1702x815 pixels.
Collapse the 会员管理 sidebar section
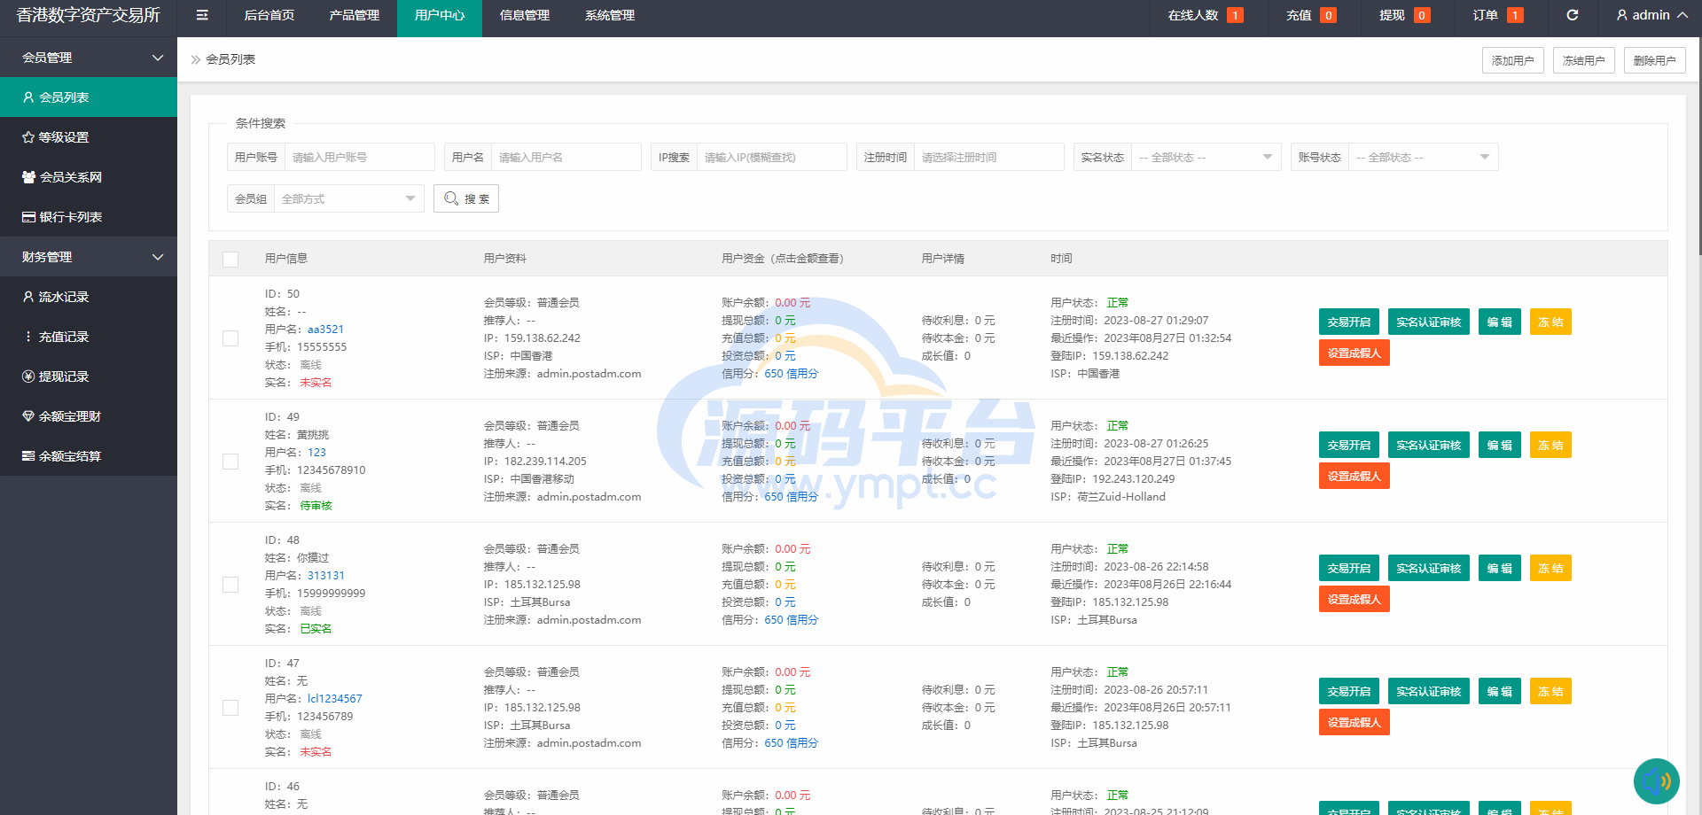point(89,58)
